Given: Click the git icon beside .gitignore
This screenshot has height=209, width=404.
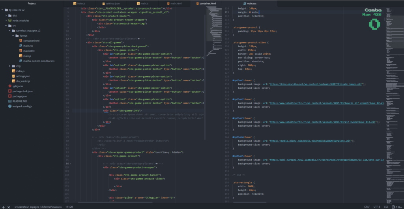Looking at the screenshot, I should [x=10, y=86].
